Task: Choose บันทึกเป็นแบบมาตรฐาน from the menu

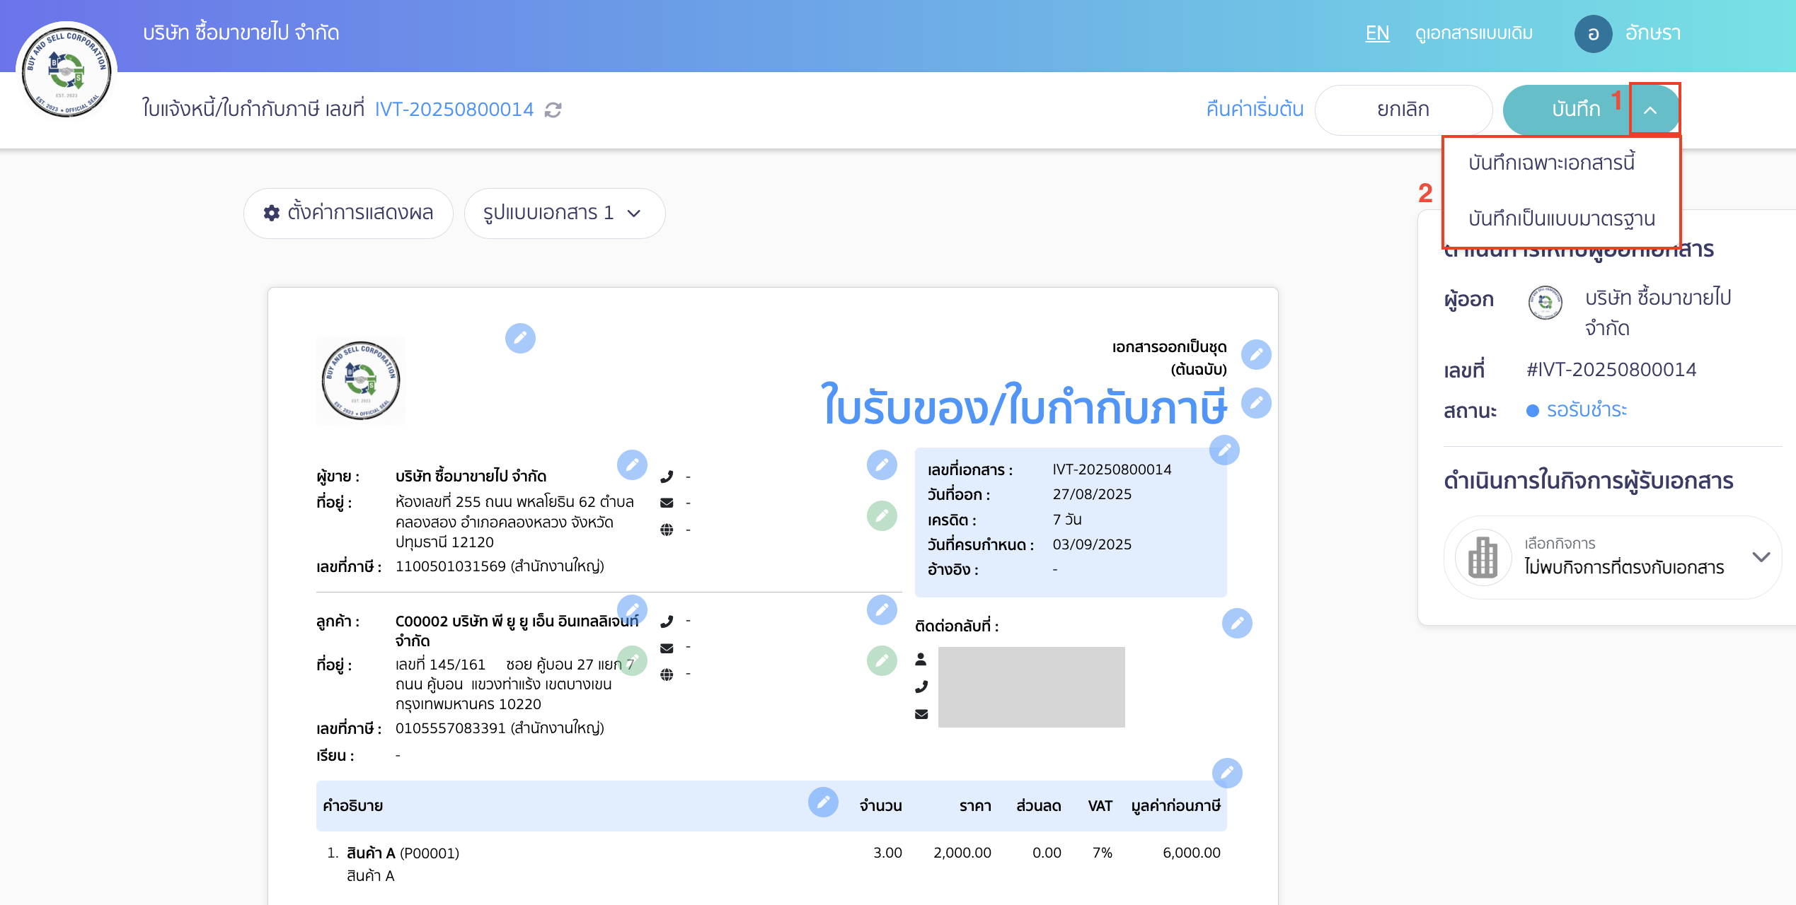Action: (1560, 219)
